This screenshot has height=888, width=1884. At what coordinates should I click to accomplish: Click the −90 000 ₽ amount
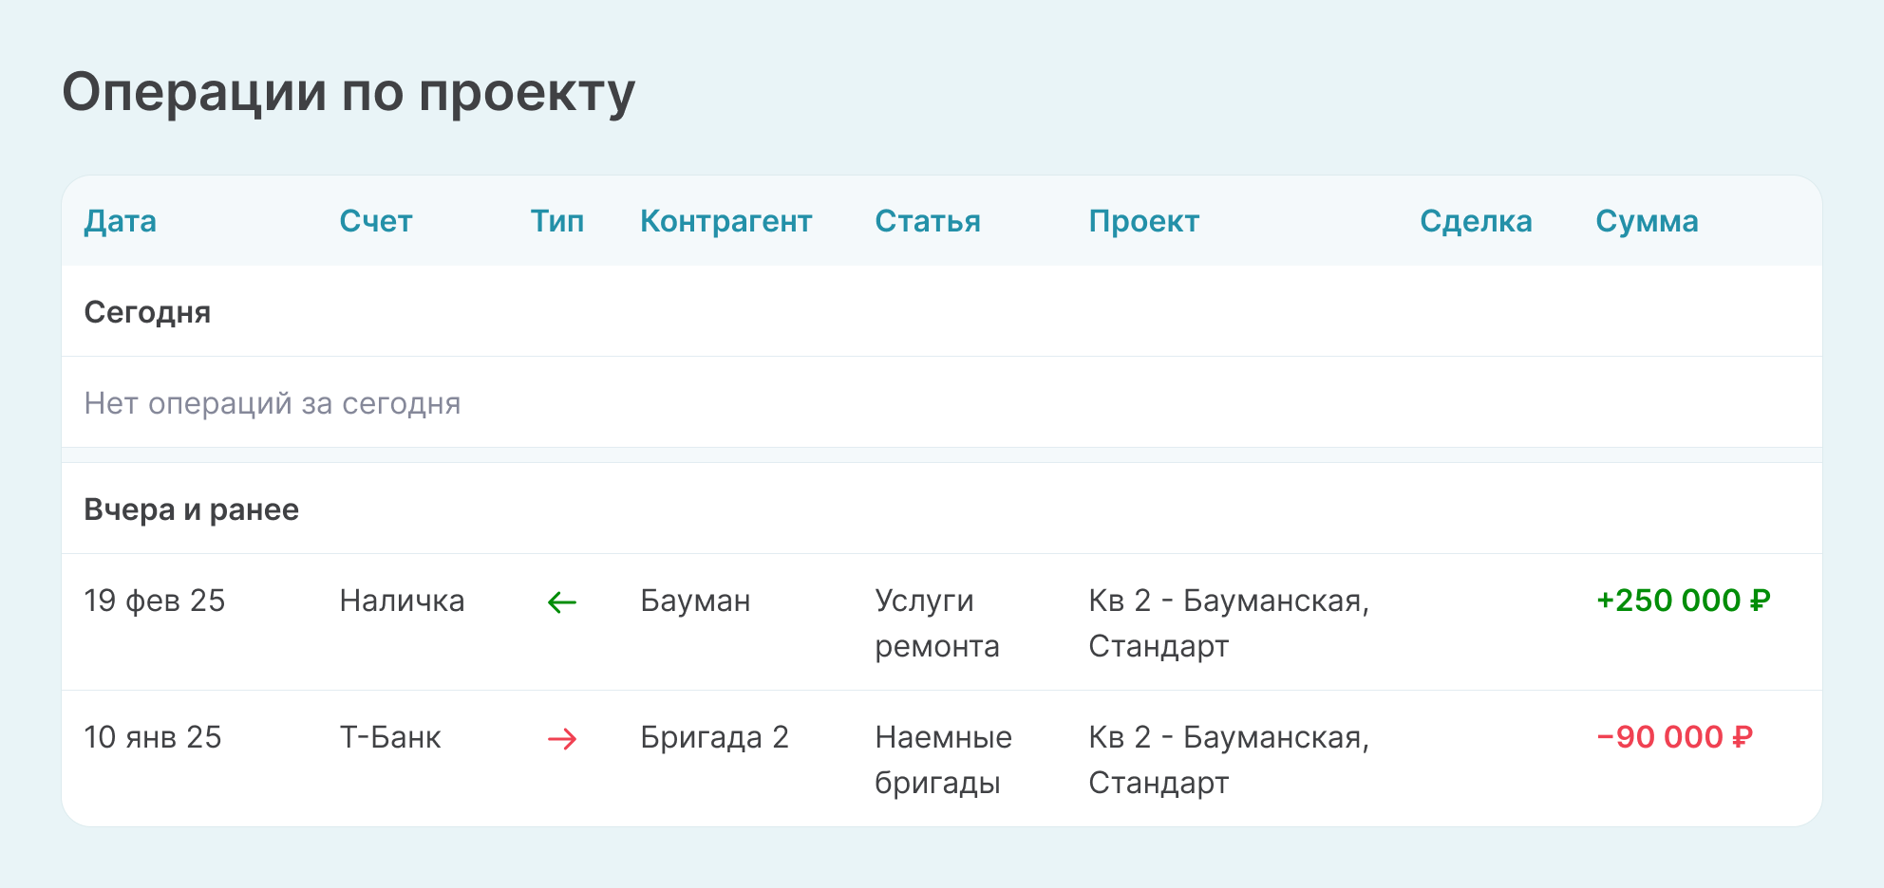tap(1674, 737)
